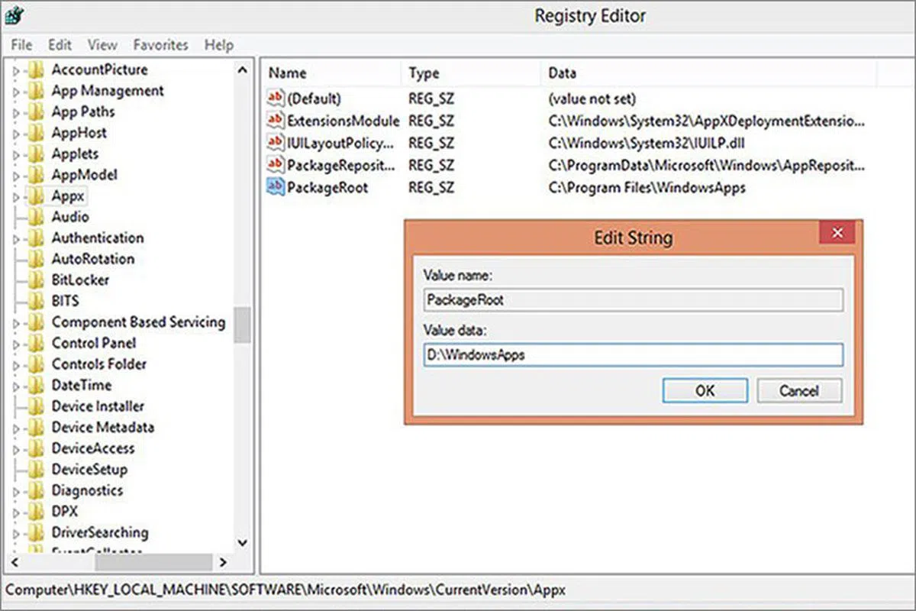Click the IUILayoutPolicy value icon
916x611 pixels.
point(275,143)
